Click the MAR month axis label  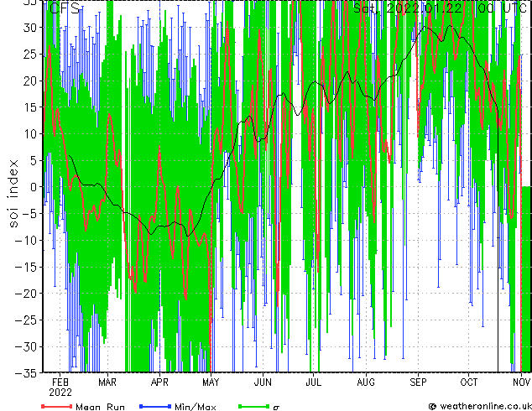point(107,382)
